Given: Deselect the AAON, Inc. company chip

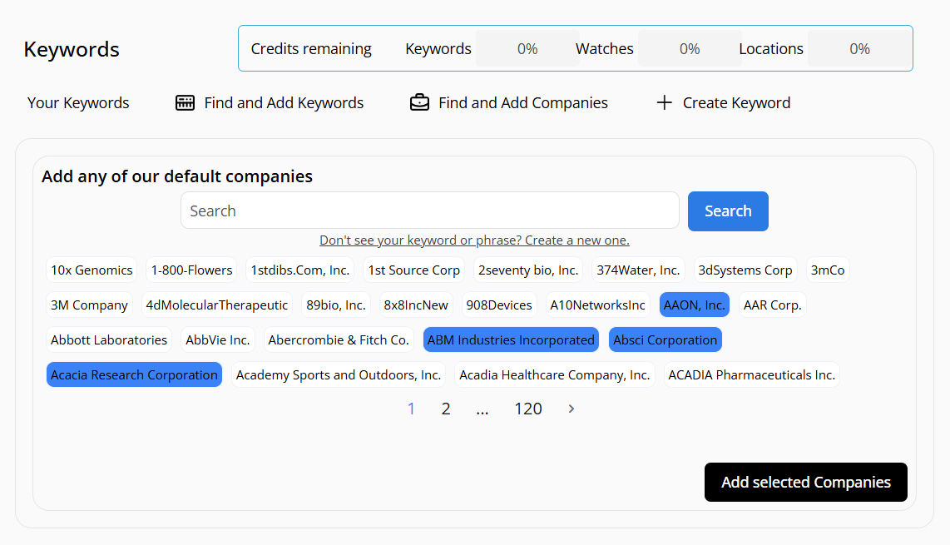Looking at the screenshot, I should click(695, 305).
